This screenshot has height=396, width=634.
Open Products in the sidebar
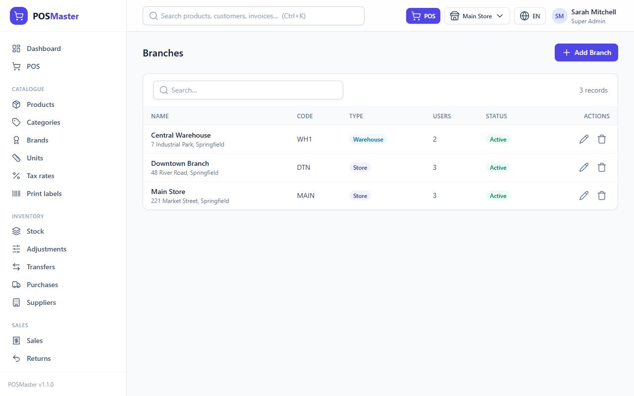63,104
